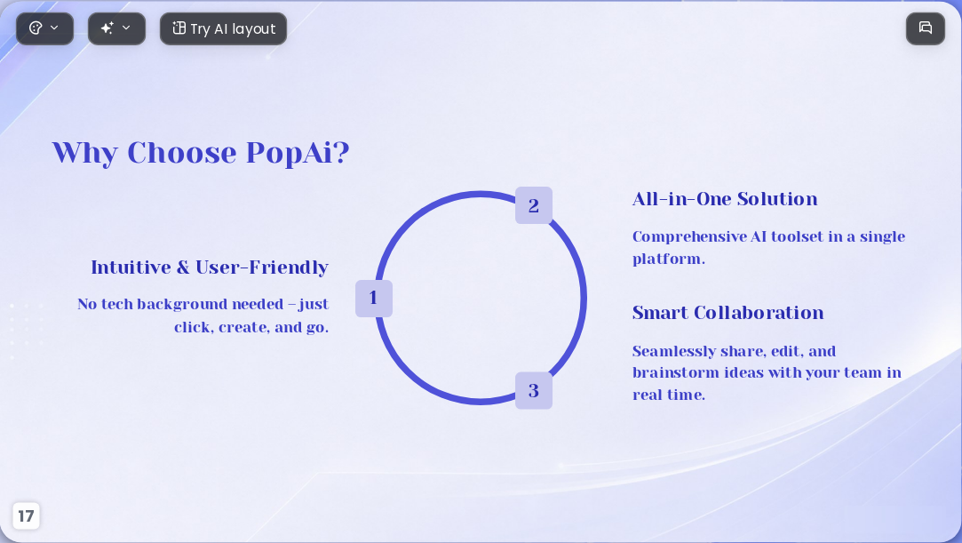Screen dimensions: 962x543
Task: Click the 'Intuitive & User-Friendly' heading
Action: pos(210,268)
